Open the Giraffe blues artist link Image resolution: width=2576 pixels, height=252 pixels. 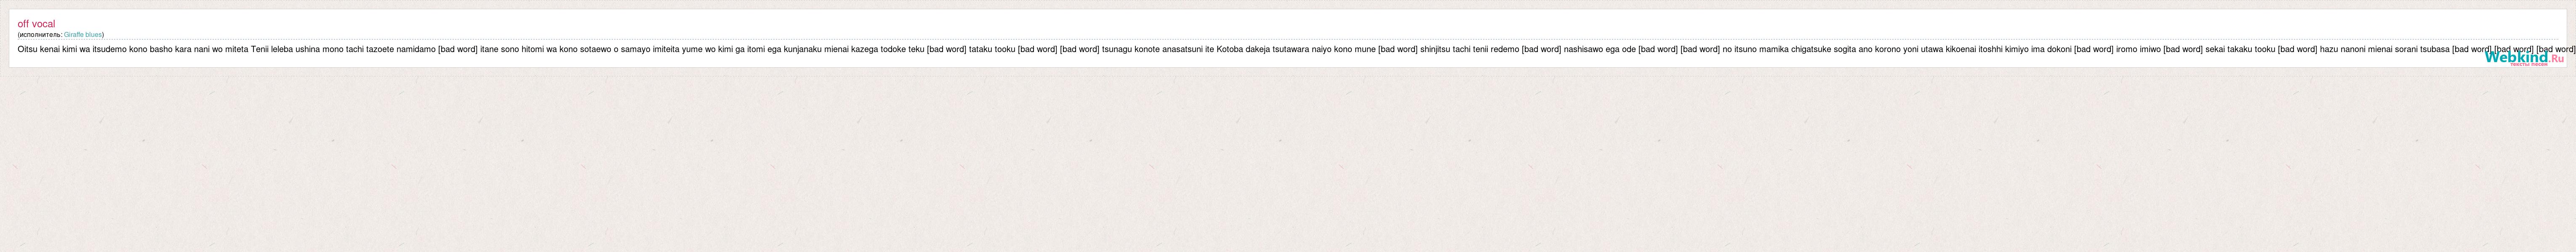[x=83, y=35]
